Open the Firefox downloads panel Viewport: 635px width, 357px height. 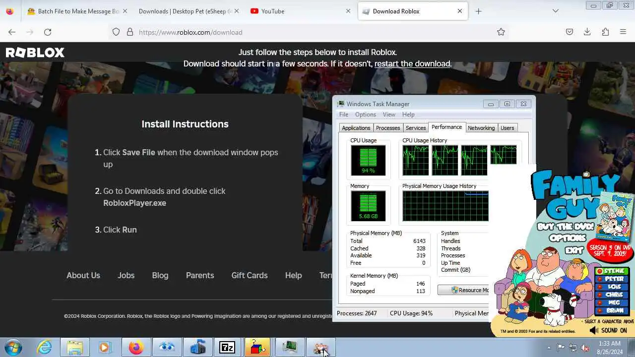coord(587,32)
